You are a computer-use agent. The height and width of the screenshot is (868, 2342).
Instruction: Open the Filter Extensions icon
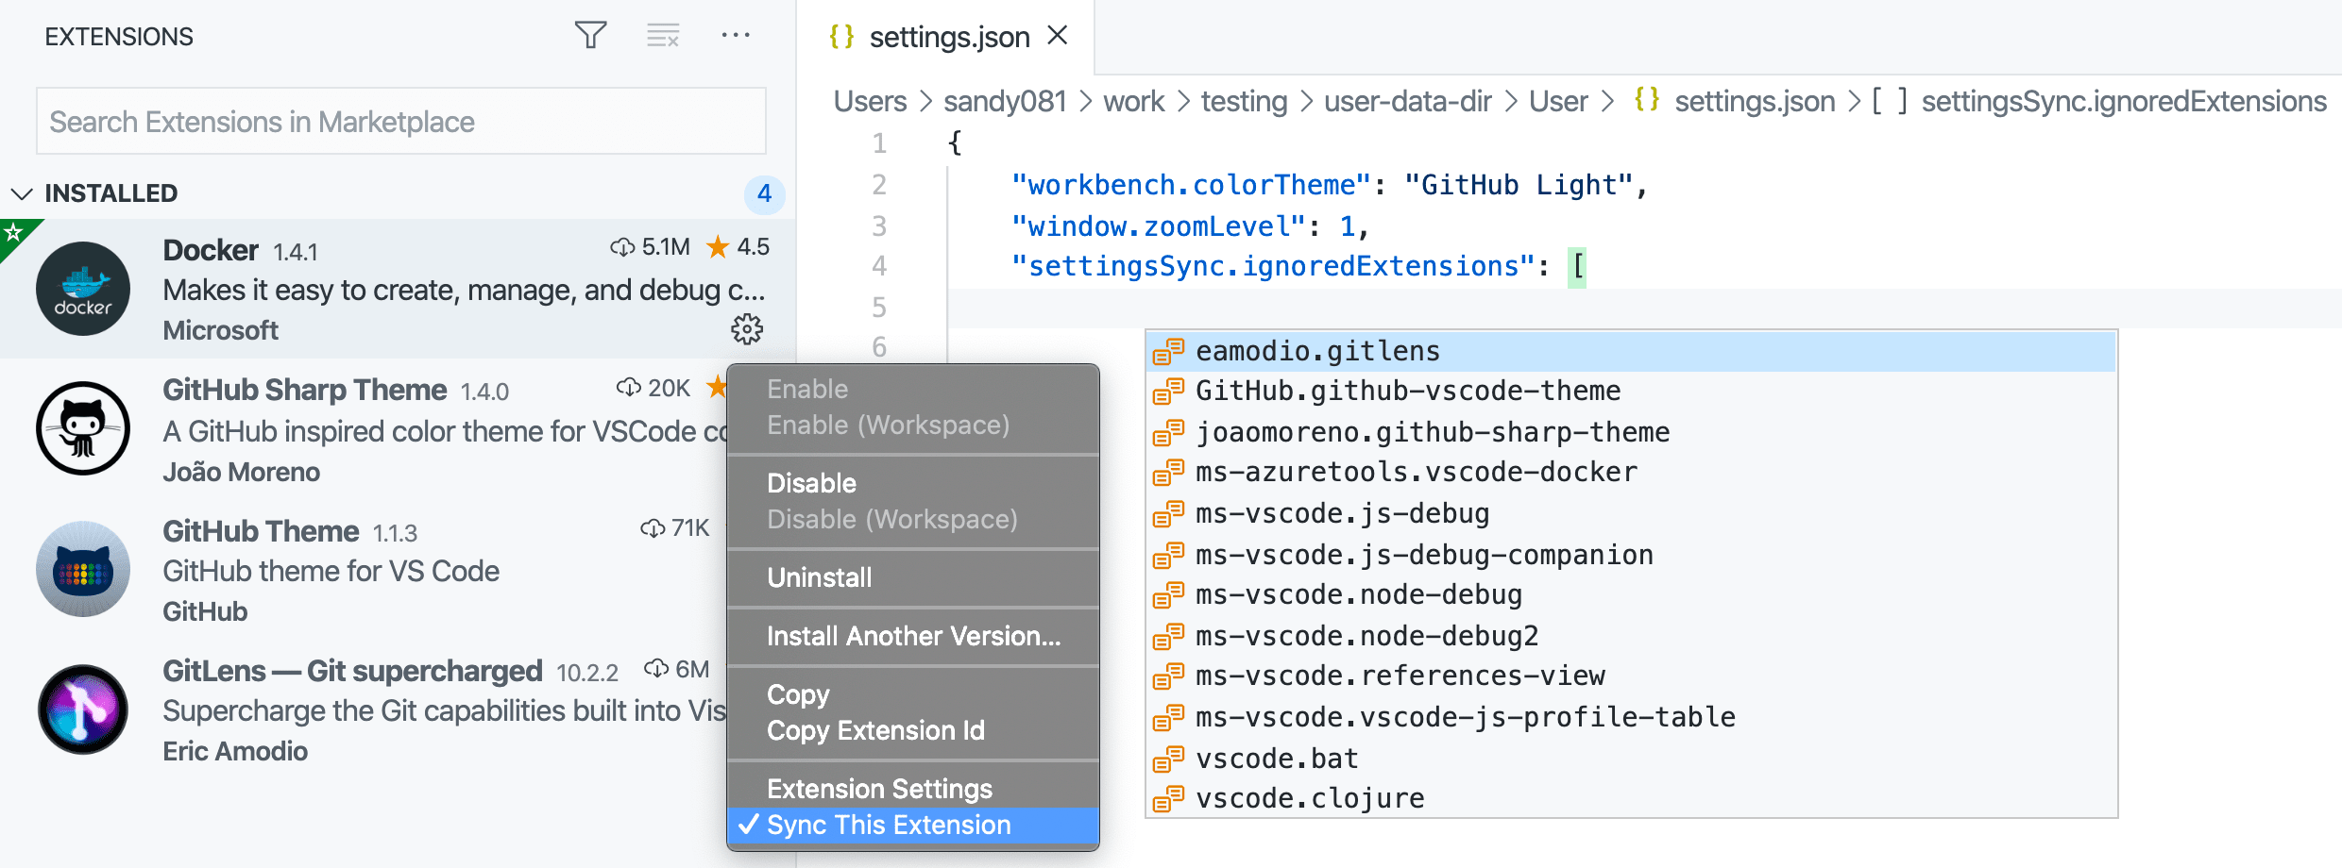click(x=591, y=34)
